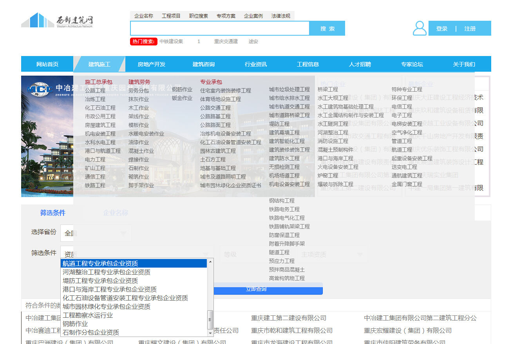Image resolution: width=510 pixels, height=344 pixels.
Task: Select the 法律法规 search tab
Action: 281,16
